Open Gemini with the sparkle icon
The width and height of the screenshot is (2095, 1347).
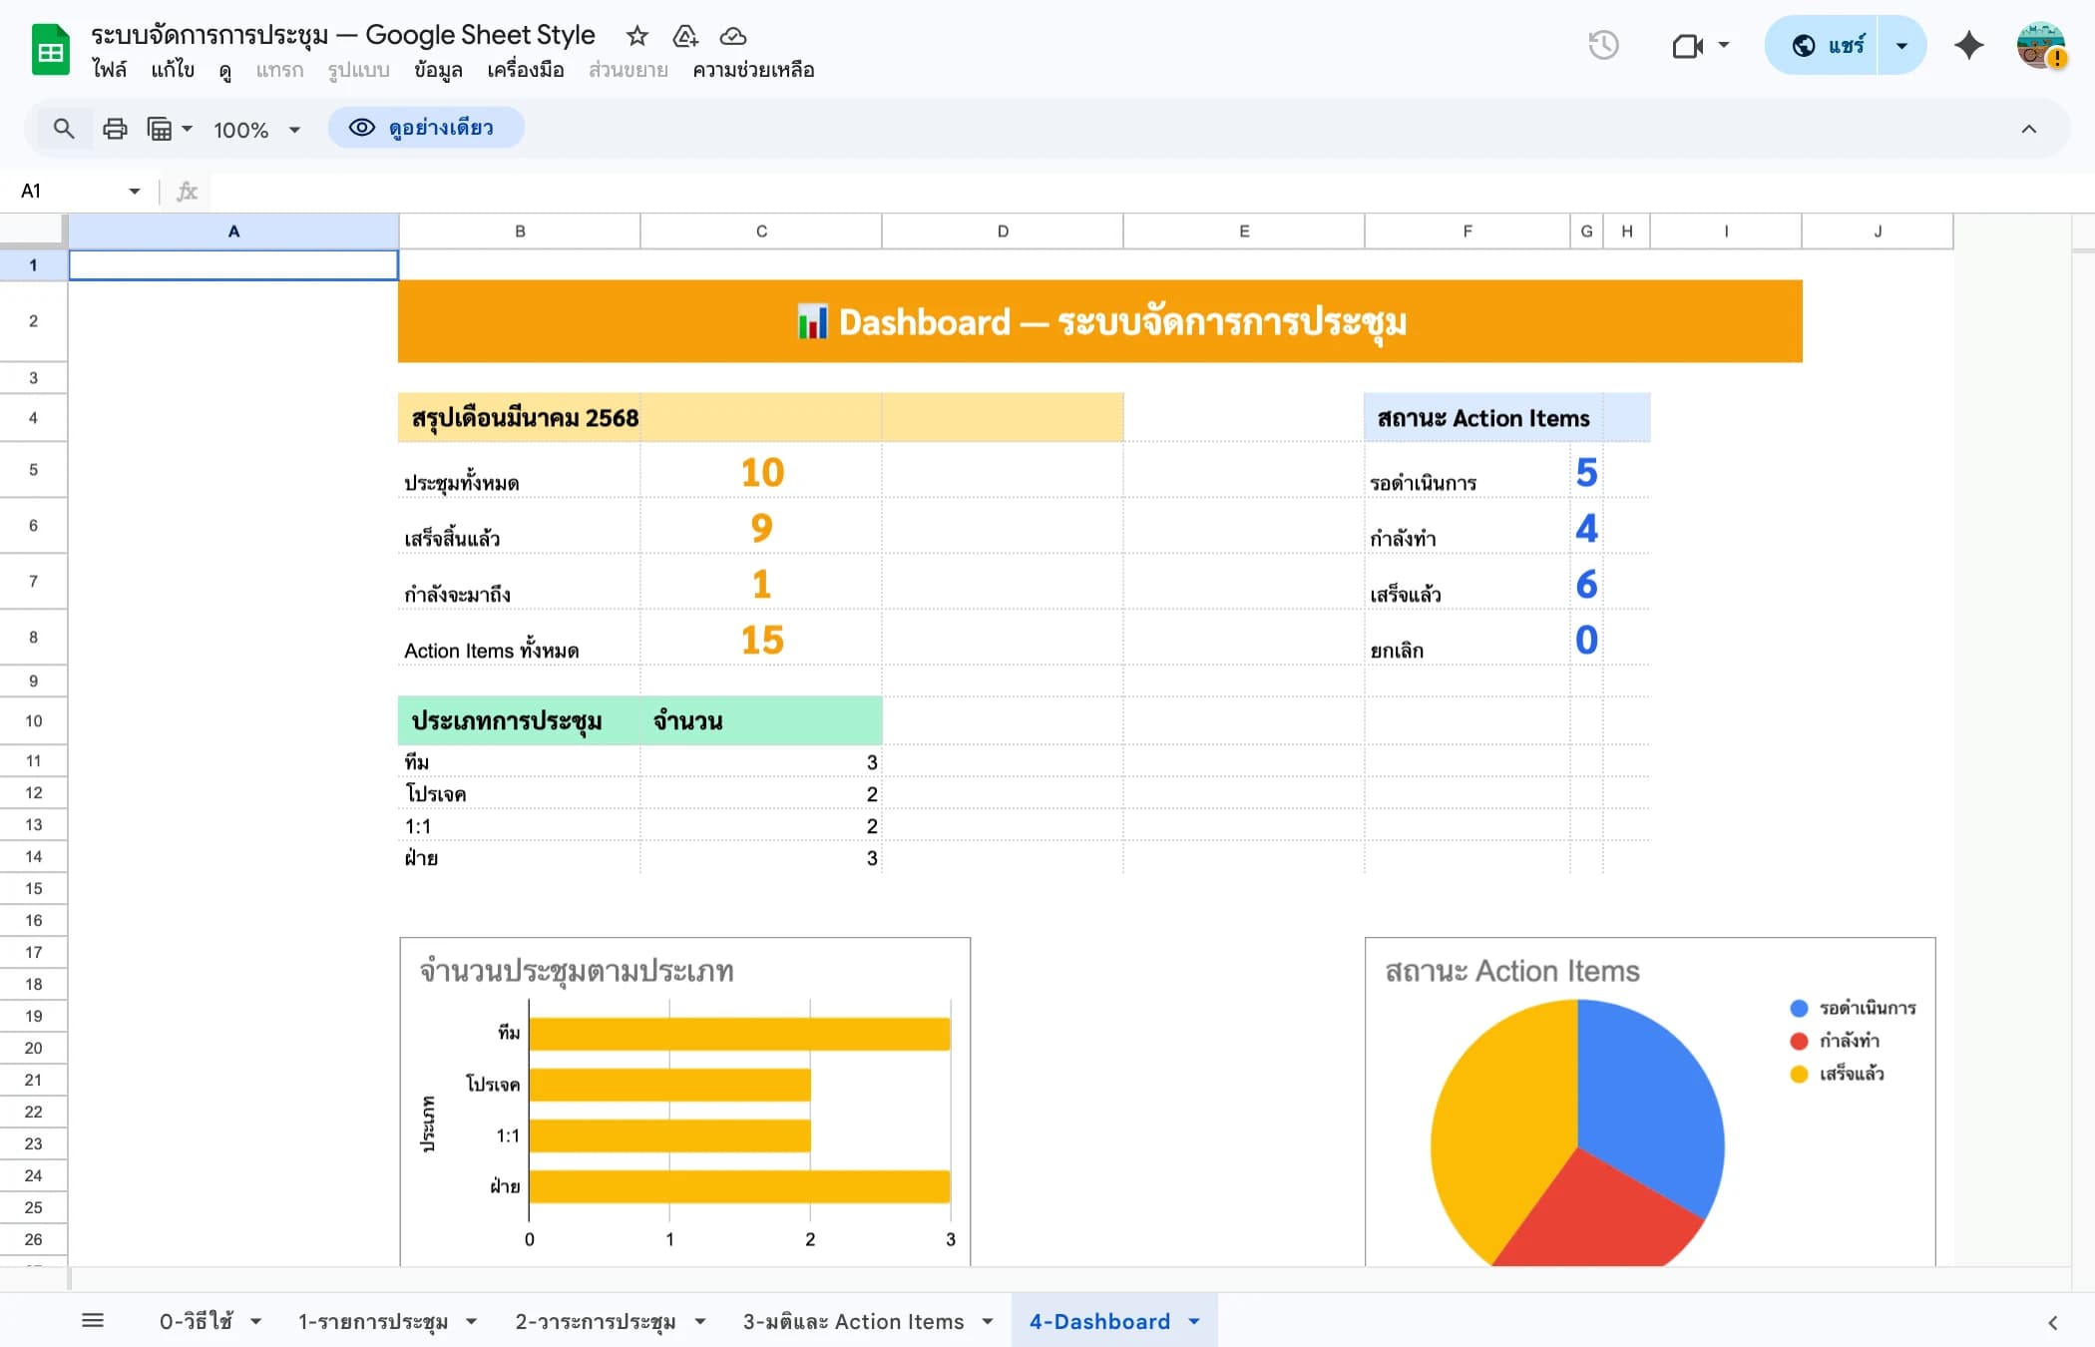[x=1968, y=45]
